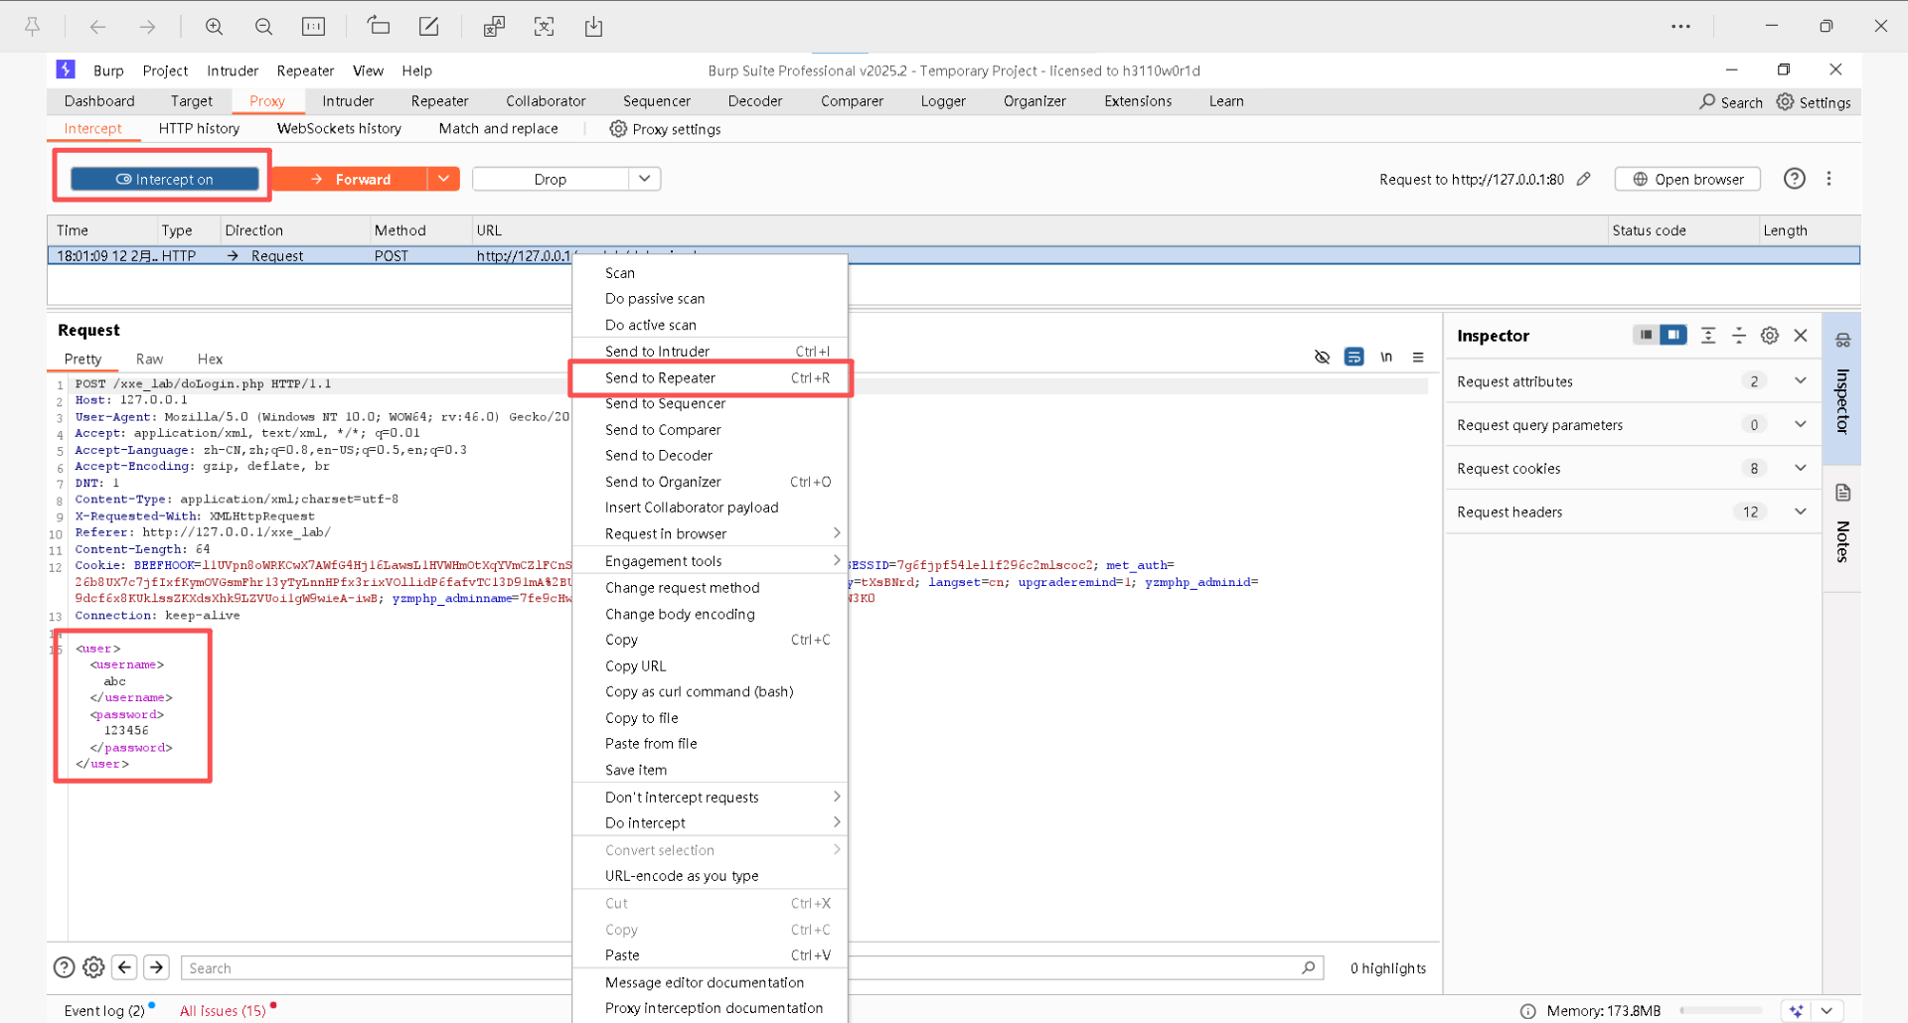Save image with the download icon
1908x1023 pixels.
(593, 27)
